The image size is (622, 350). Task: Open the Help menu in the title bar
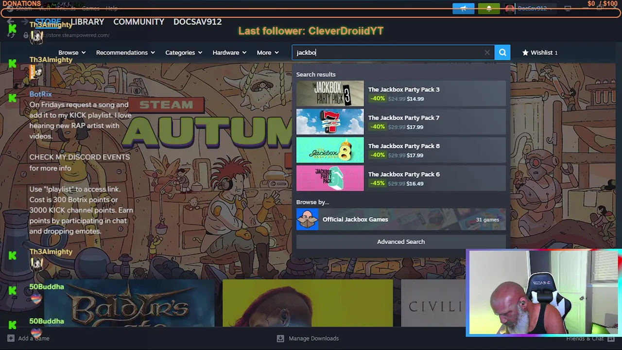pyautogui.click(x=111, y=8)
